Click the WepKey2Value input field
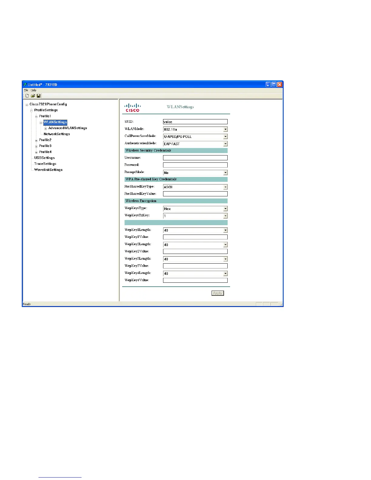The image size is (371, 480). click(195, 252)
